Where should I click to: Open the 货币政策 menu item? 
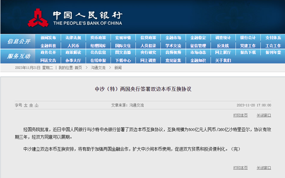(98, 38)
